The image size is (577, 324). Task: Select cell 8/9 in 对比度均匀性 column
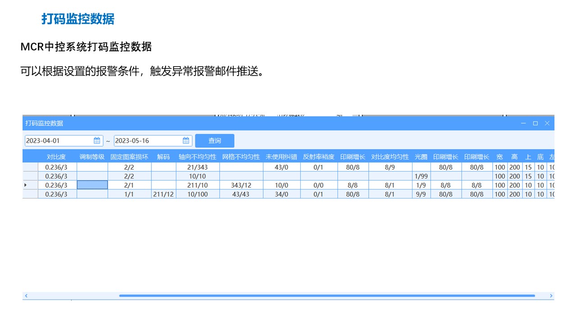[x=390, y=167]
